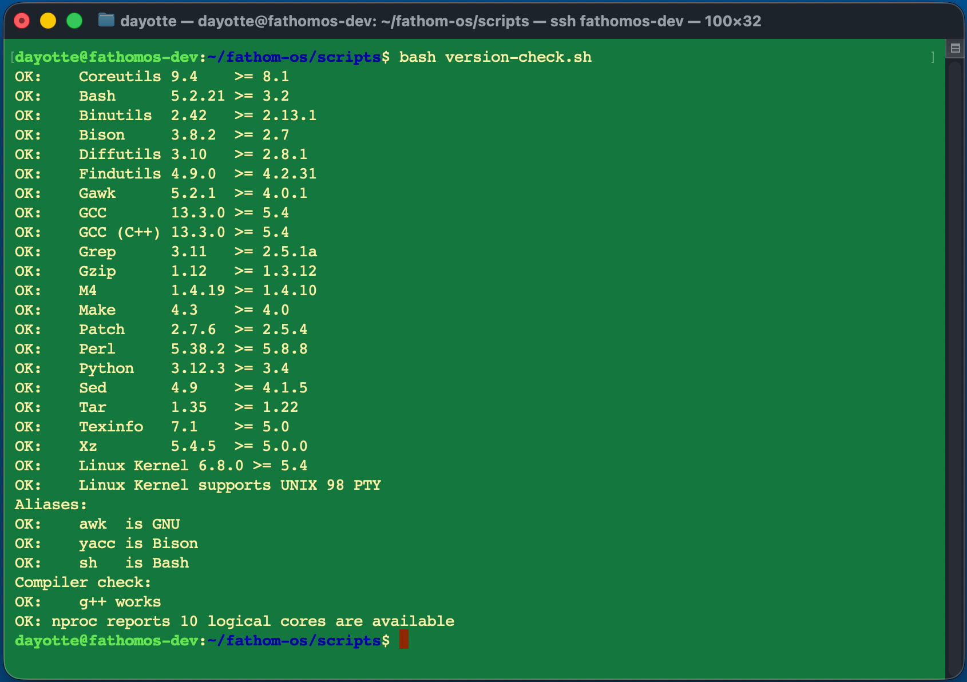Click the Sed 4.9 output row

click(x=161, y=388)
